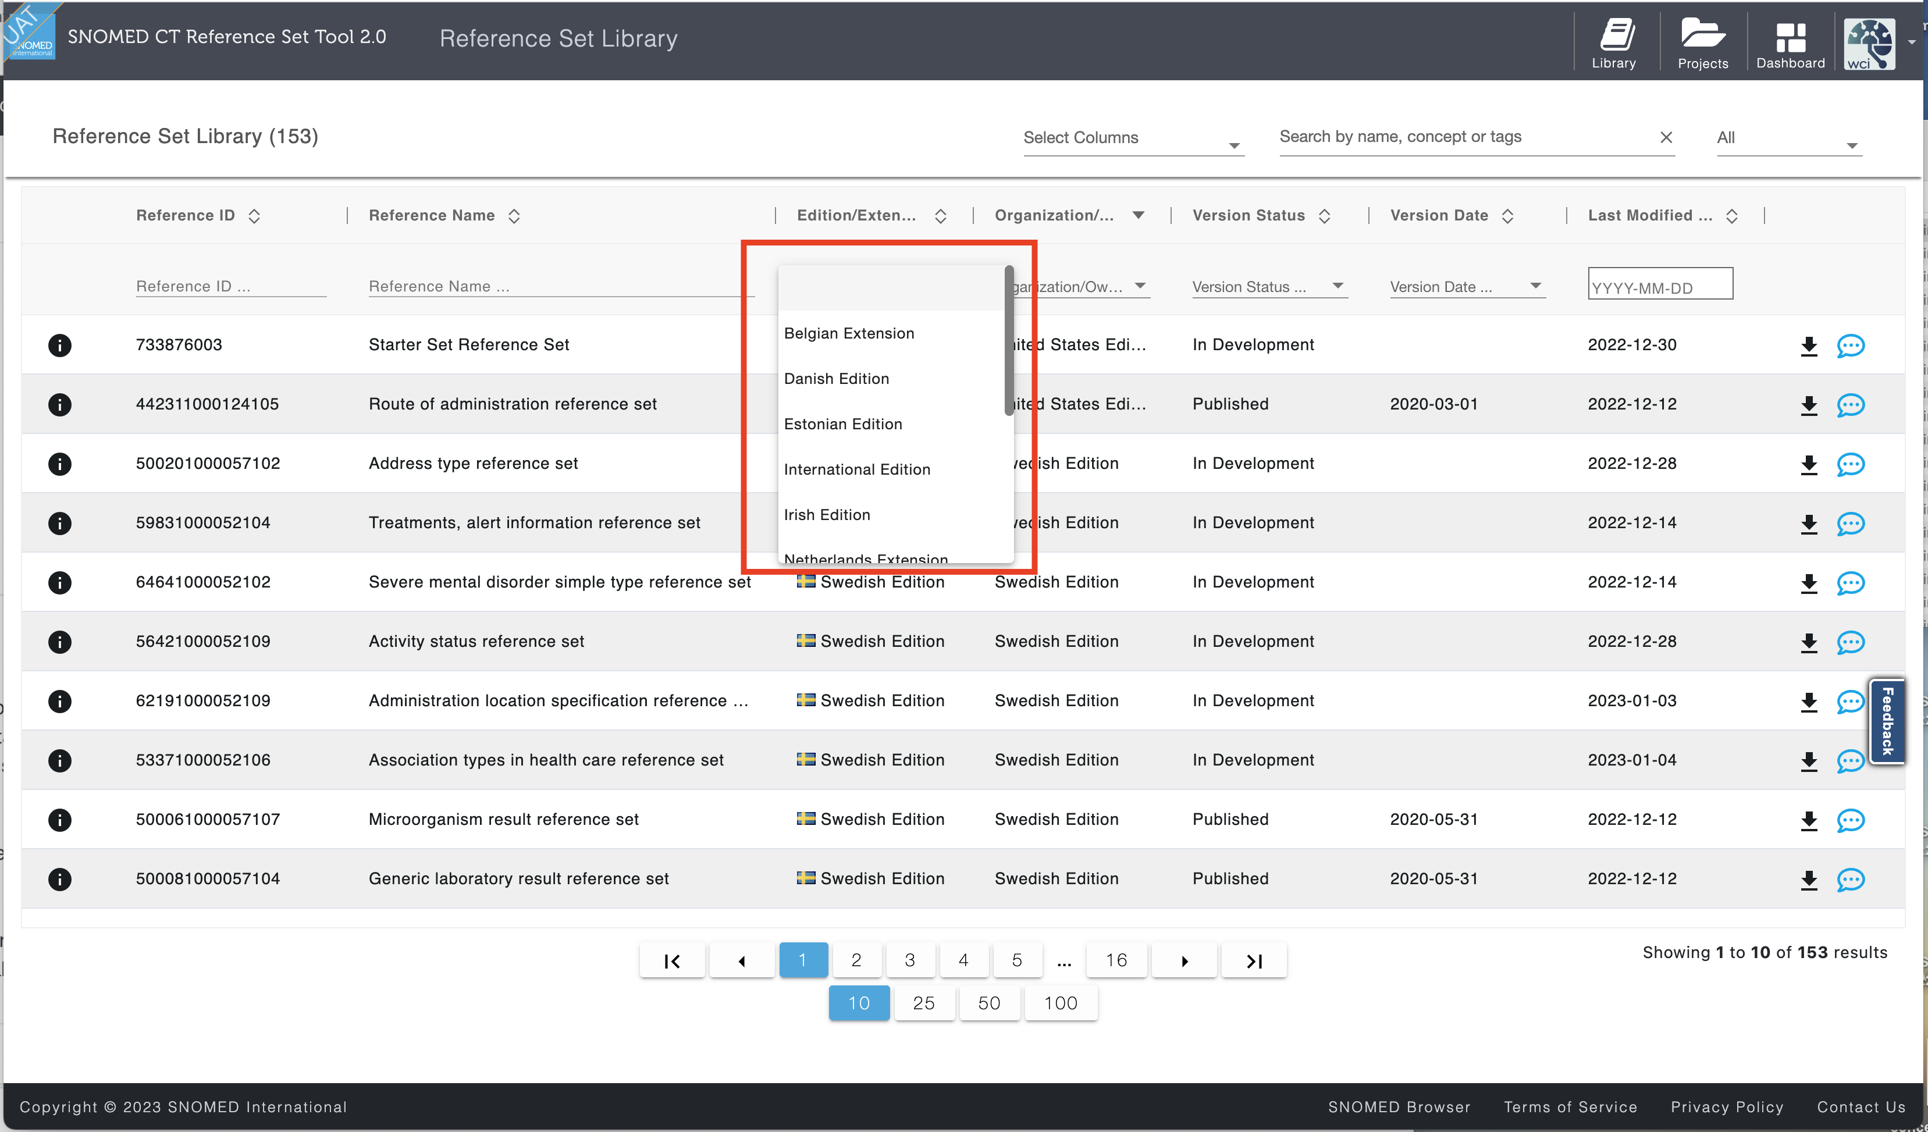The width and height of the screenshot is (1928, 1132).
Task: Download Microorganism result reference set
Action: [1809, 821]
